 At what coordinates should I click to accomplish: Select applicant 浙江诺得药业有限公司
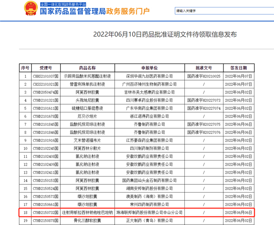click(150, 116)
